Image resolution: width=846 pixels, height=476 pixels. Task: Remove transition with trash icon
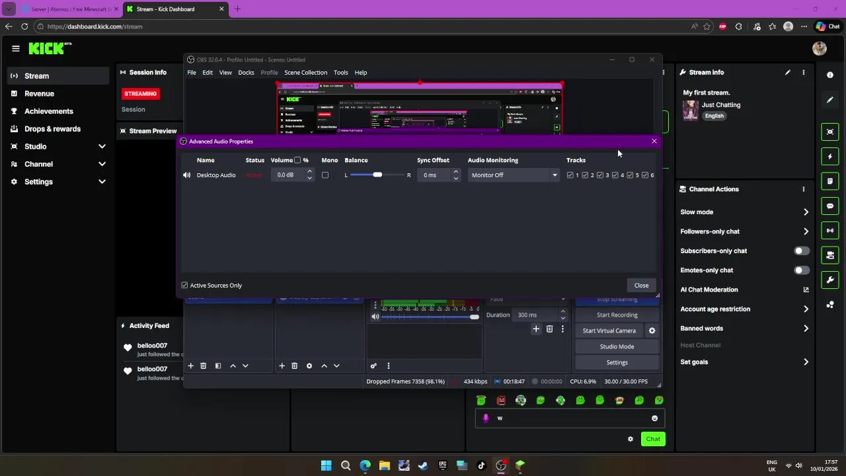point(549,329)
